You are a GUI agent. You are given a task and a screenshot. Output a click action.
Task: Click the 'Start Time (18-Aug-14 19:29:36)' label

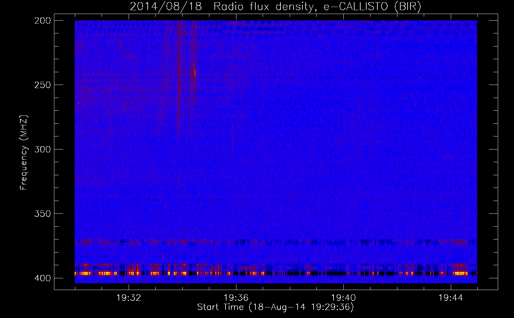point(275,307)
